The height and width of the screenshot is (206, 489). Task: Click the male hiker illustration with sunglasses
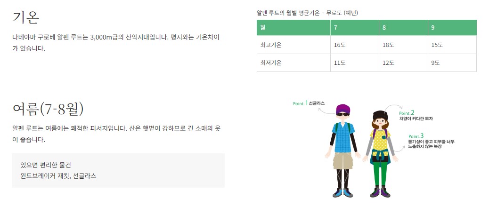tap(343, 151)
